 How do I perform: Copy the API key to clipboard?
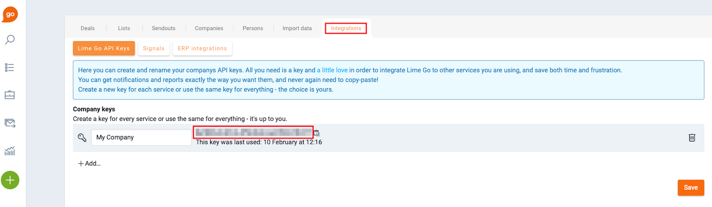click(x=317, y=133)
